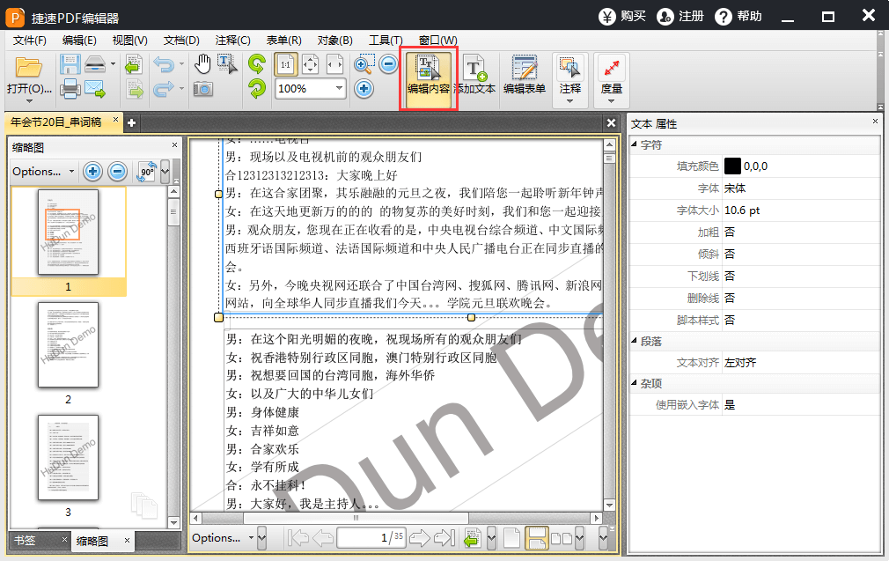The width and height of the screenshot is (889, 561).
Task: Click 添加文本 add text tool
Action: 475,76
